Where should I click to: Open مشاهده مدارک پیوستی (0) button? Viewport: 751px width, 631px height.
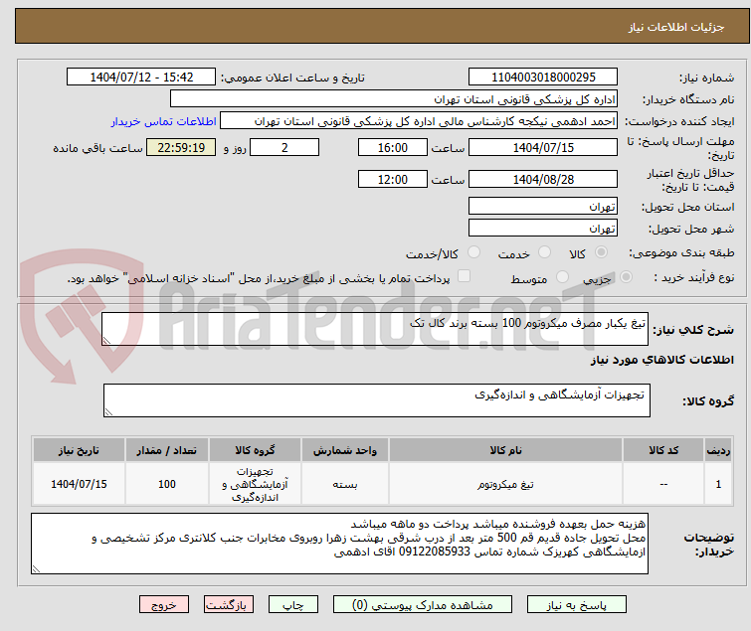(x=423, y=605)
